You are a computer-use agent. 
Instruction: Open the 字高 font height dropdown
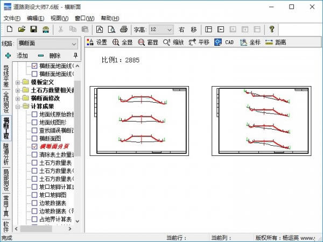(168, 29)
